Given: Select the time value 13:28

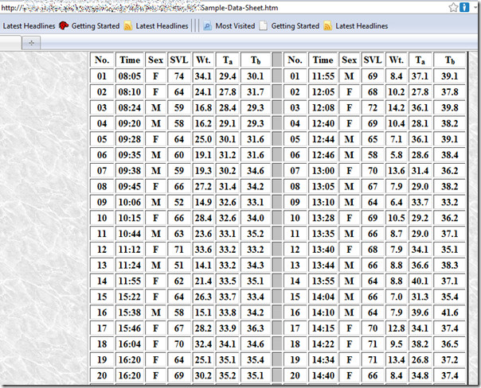Looking at the screenshot, I should [x=323, y=218].
